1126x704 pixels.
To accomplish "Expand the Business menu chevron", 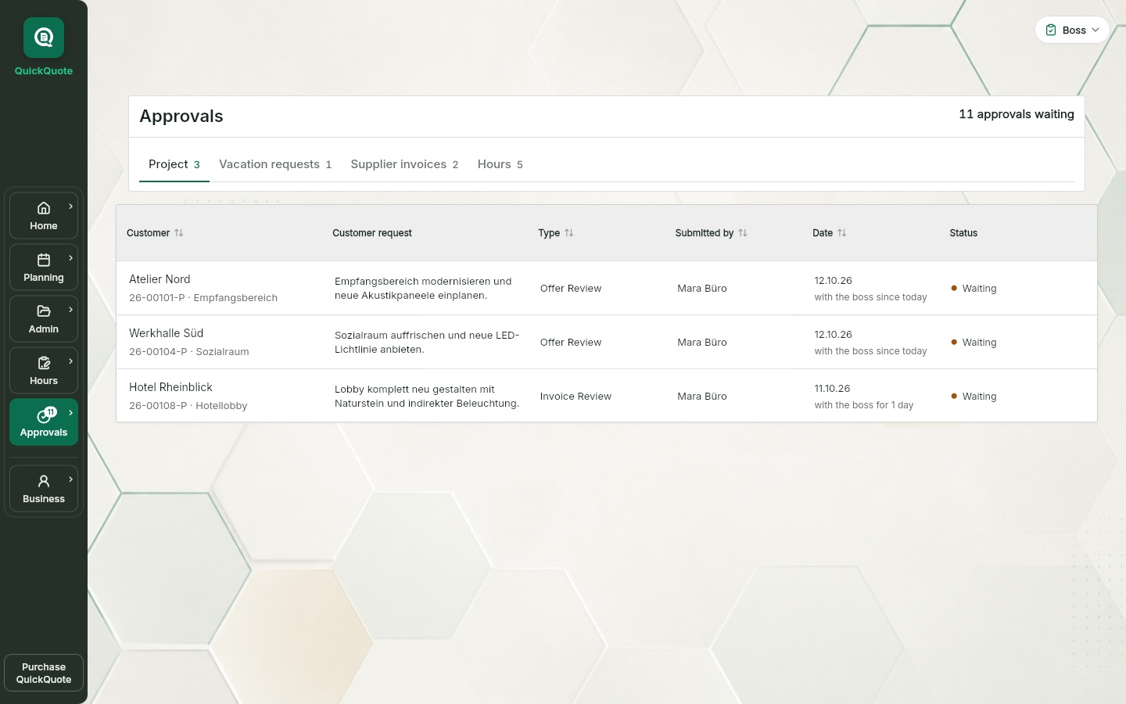I will [x=71, y=480].
